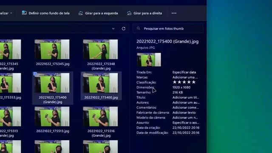Click Data da criação value 22/10/2022 20:16
This screenshot has height=153, width=272.
pos(186,127)
